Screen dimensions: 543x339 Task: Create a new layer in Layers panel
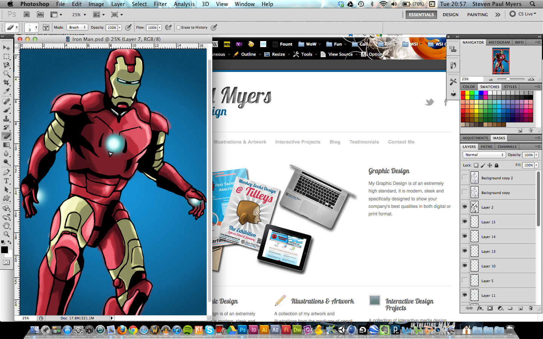click(520, 308)
